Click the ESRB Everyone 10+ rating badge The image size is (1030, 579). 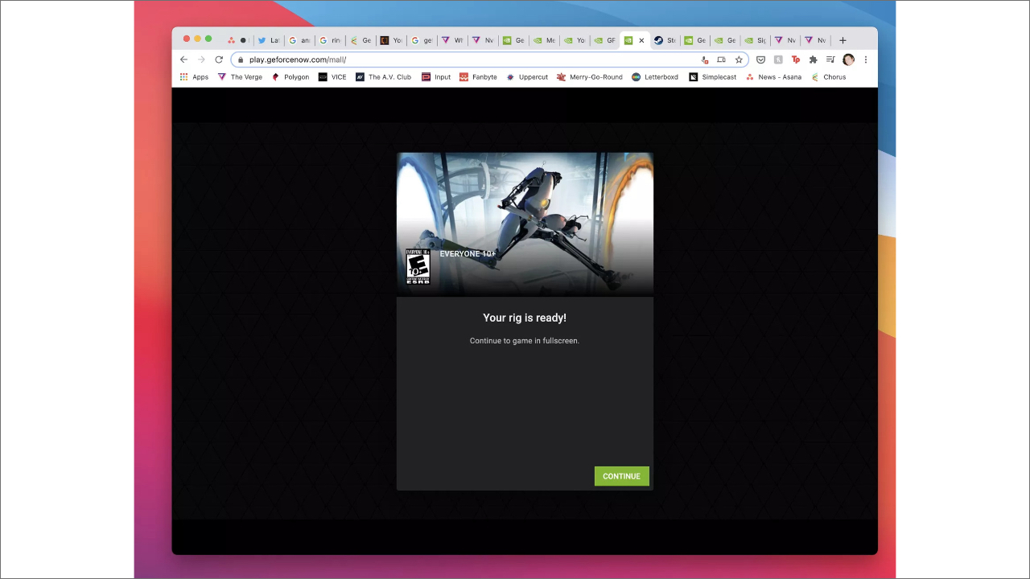click(418, 267)
